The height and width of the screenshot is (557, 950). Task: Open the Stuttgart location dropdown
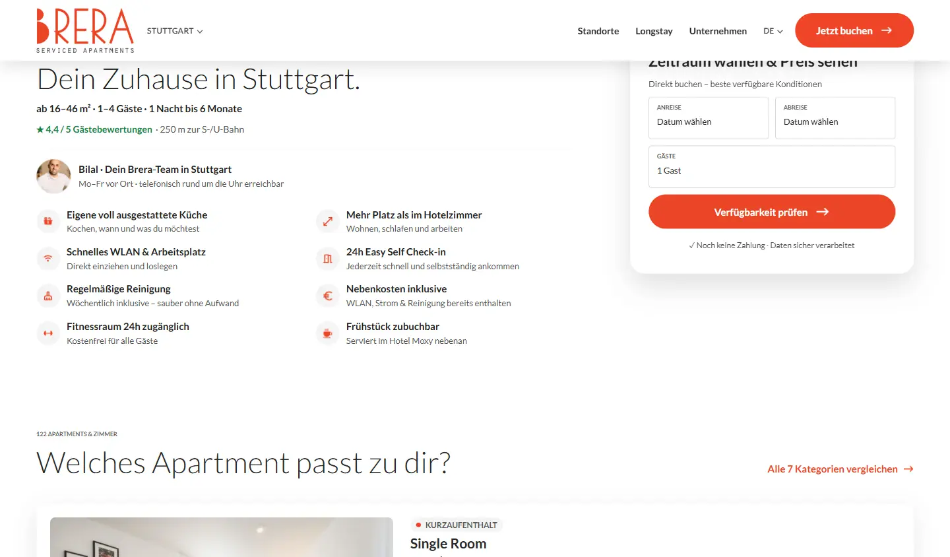tap(175, 31)
